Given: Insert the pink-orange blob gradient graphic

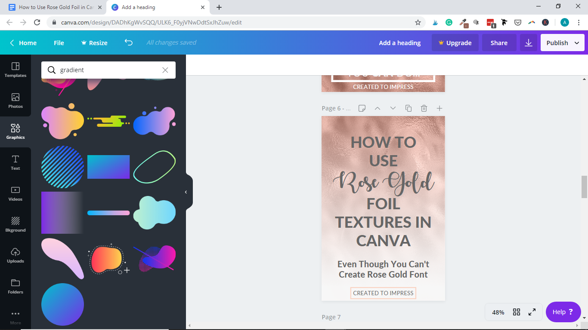Looking at the screenshot, I should (x=62, y=120).
